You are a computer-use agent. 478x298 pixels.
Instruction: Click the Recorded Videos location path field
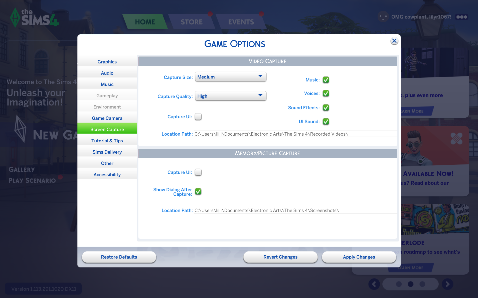pos(295,134)
